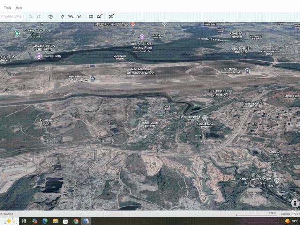Launch Copilot from the taskbar
Screen dimensions: 300x225
[35, 221]
